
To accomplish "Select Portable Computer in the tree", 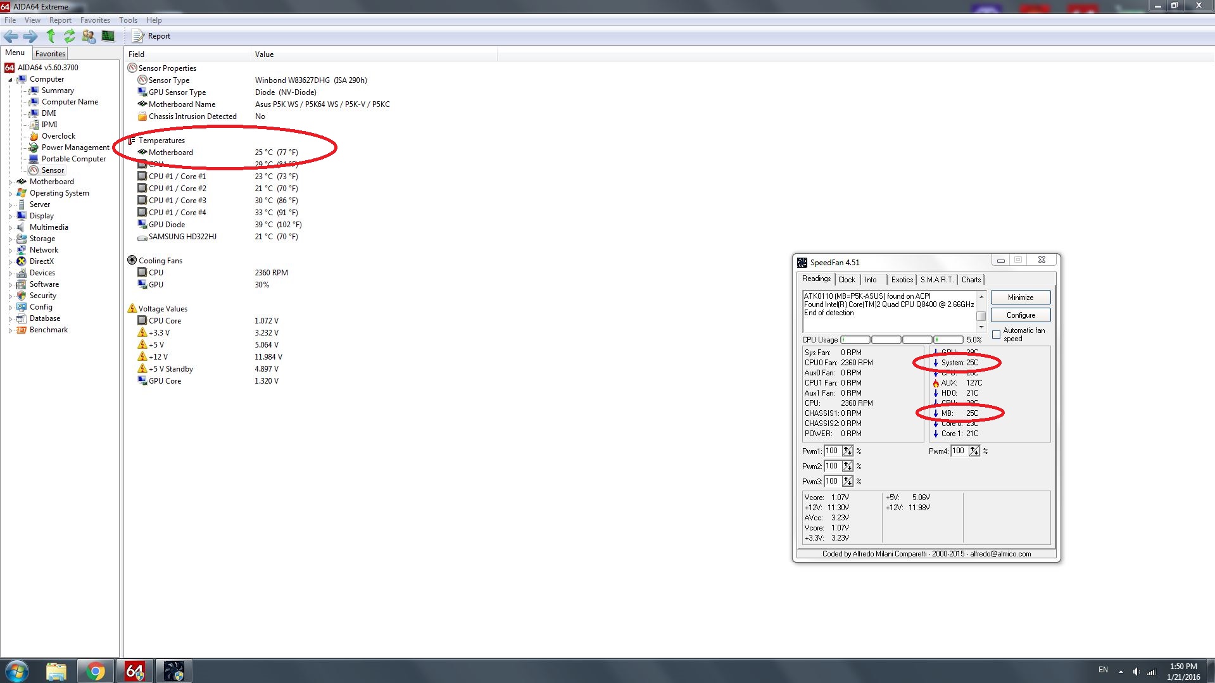I will coord(73,159).
